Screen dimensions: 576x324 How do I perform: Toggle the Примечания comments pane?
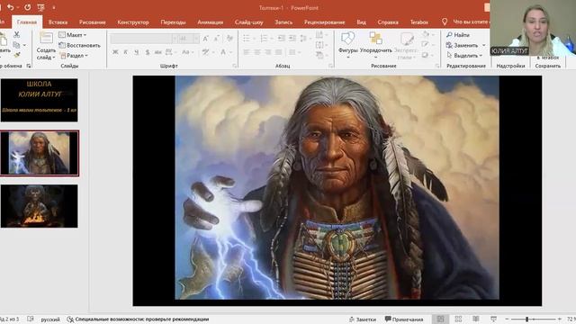(x=404, y=319)
